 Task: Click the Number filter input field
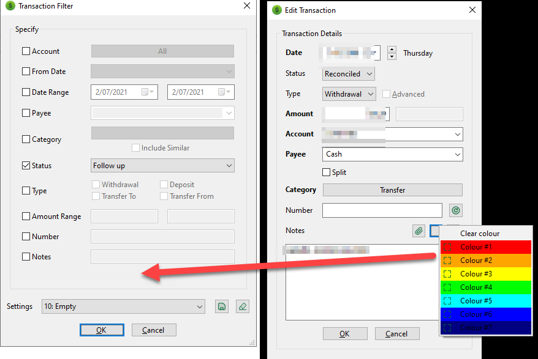click(162, 236)
